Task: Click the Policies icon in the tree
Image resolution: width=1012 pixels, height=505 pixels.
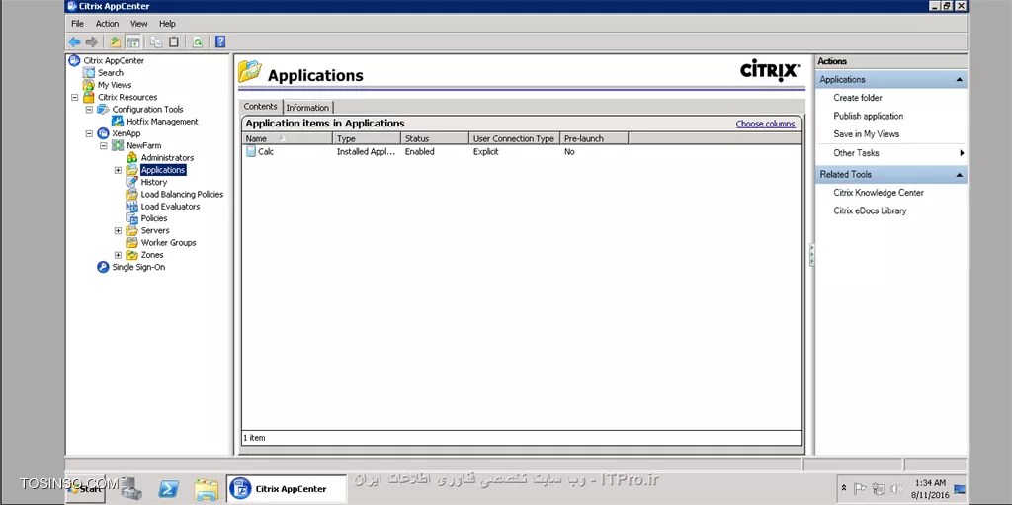Action: click(x=131, y=218)
